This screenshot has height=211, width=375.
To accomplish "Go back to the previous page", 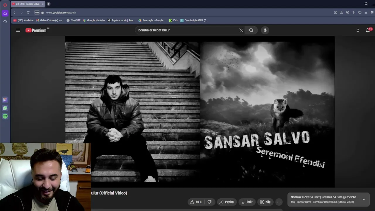I will click(14, 13).
